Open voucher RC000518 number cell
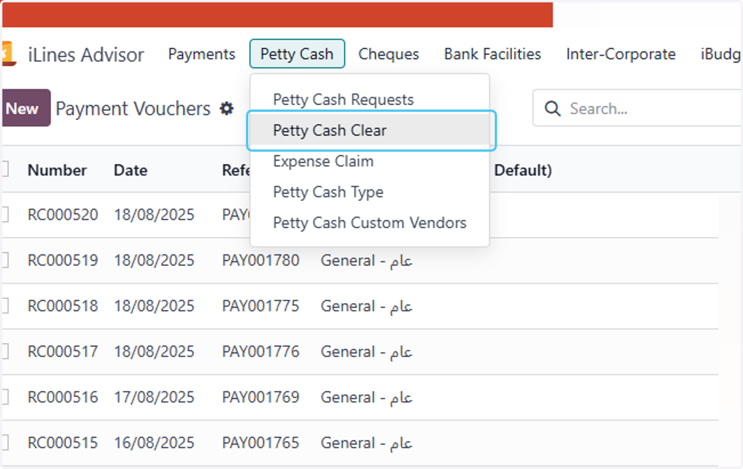The image size is (743, 469). 63,306
